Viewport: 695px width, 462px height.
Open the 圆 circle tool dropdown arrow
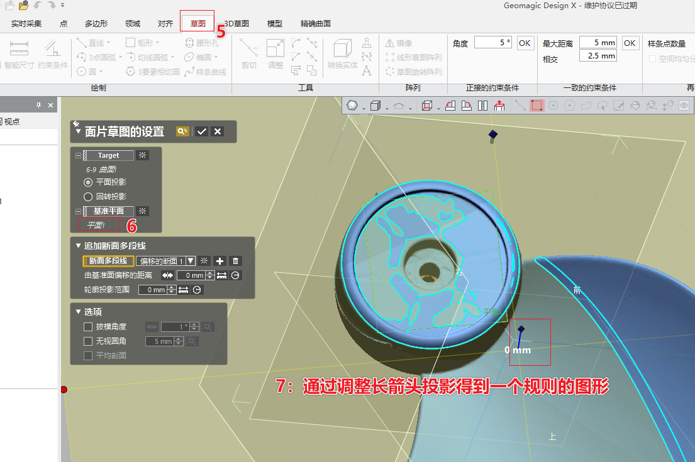coord(101,71)
